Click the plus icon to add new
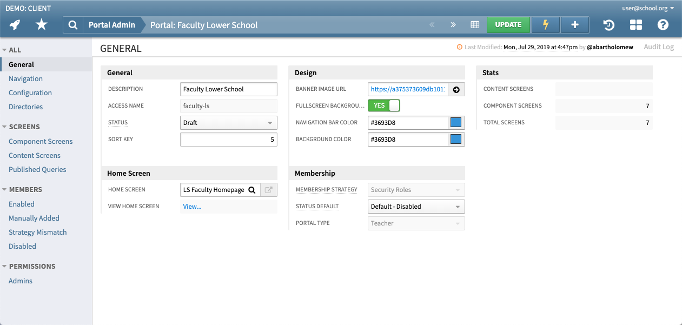 tap(574, 25)
